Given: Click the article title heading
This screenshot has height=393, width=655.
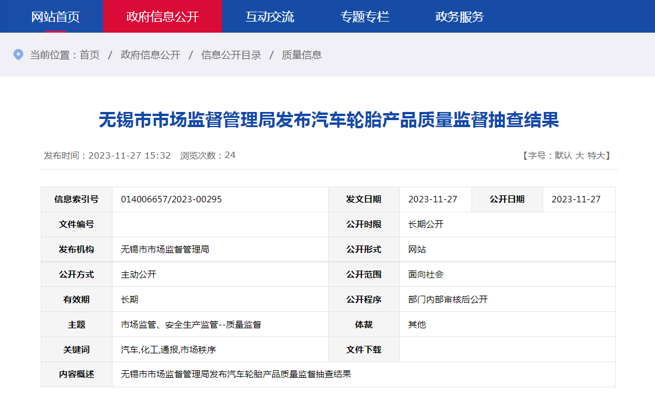Looking at the screenshot, I should click(329, 120).
